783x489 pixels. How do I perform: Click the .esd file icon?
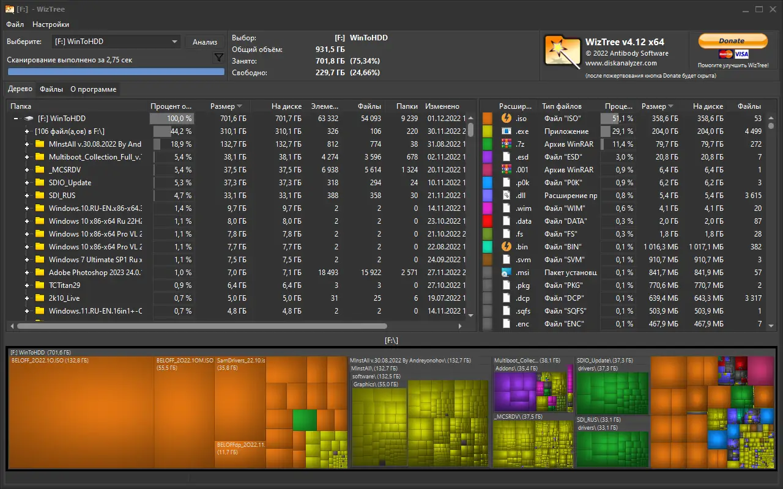point(506,157)
